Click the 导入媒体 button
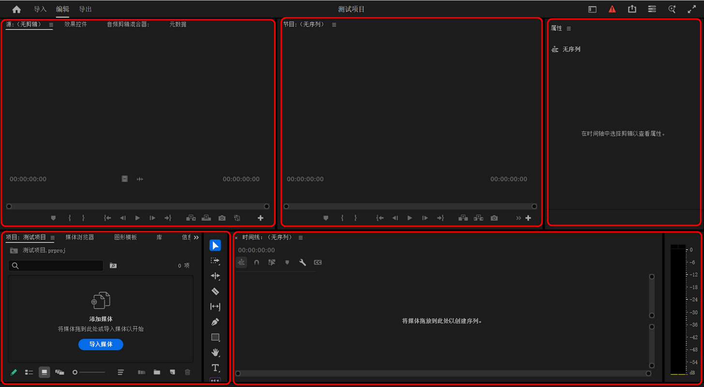This screenshot has width=704, height=387. point(101,344)
